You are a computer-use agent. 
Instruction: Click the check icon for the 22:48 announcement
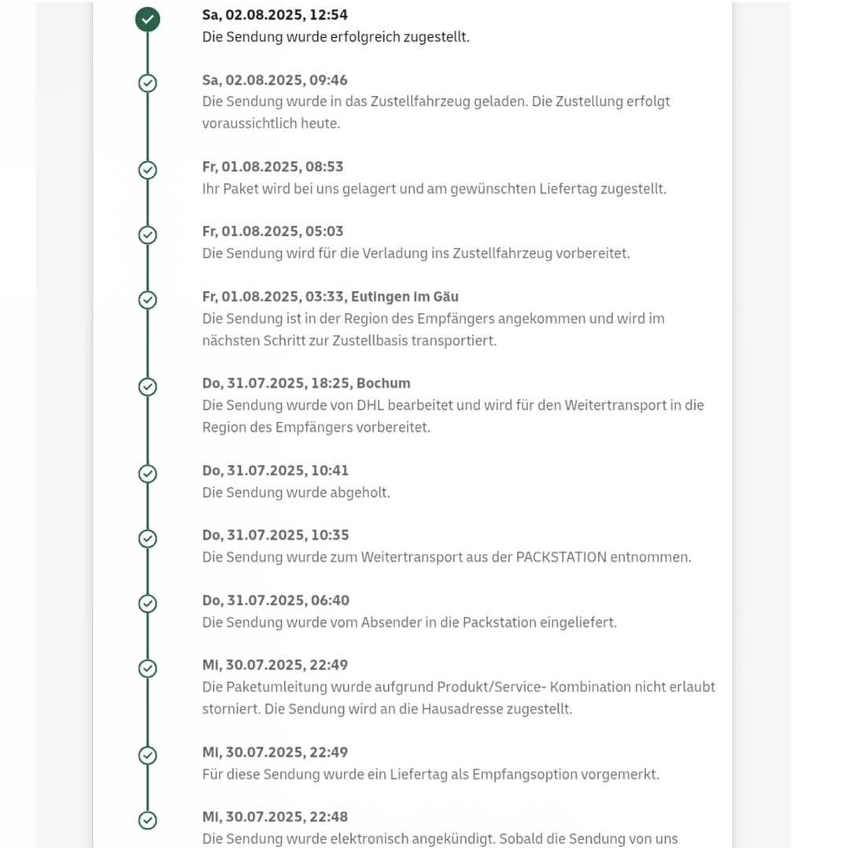coord(147,820)
